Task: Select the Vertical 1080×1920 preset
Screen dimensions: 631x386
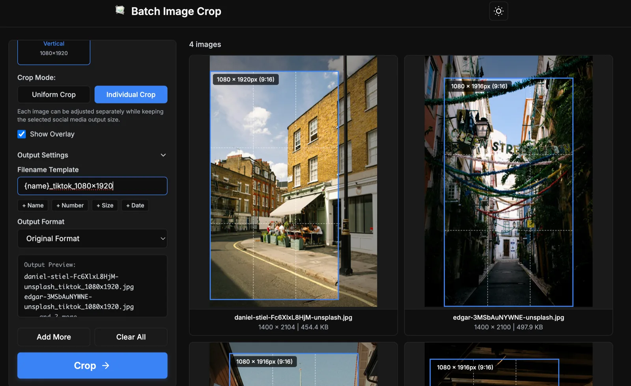Action: [54, 52]
